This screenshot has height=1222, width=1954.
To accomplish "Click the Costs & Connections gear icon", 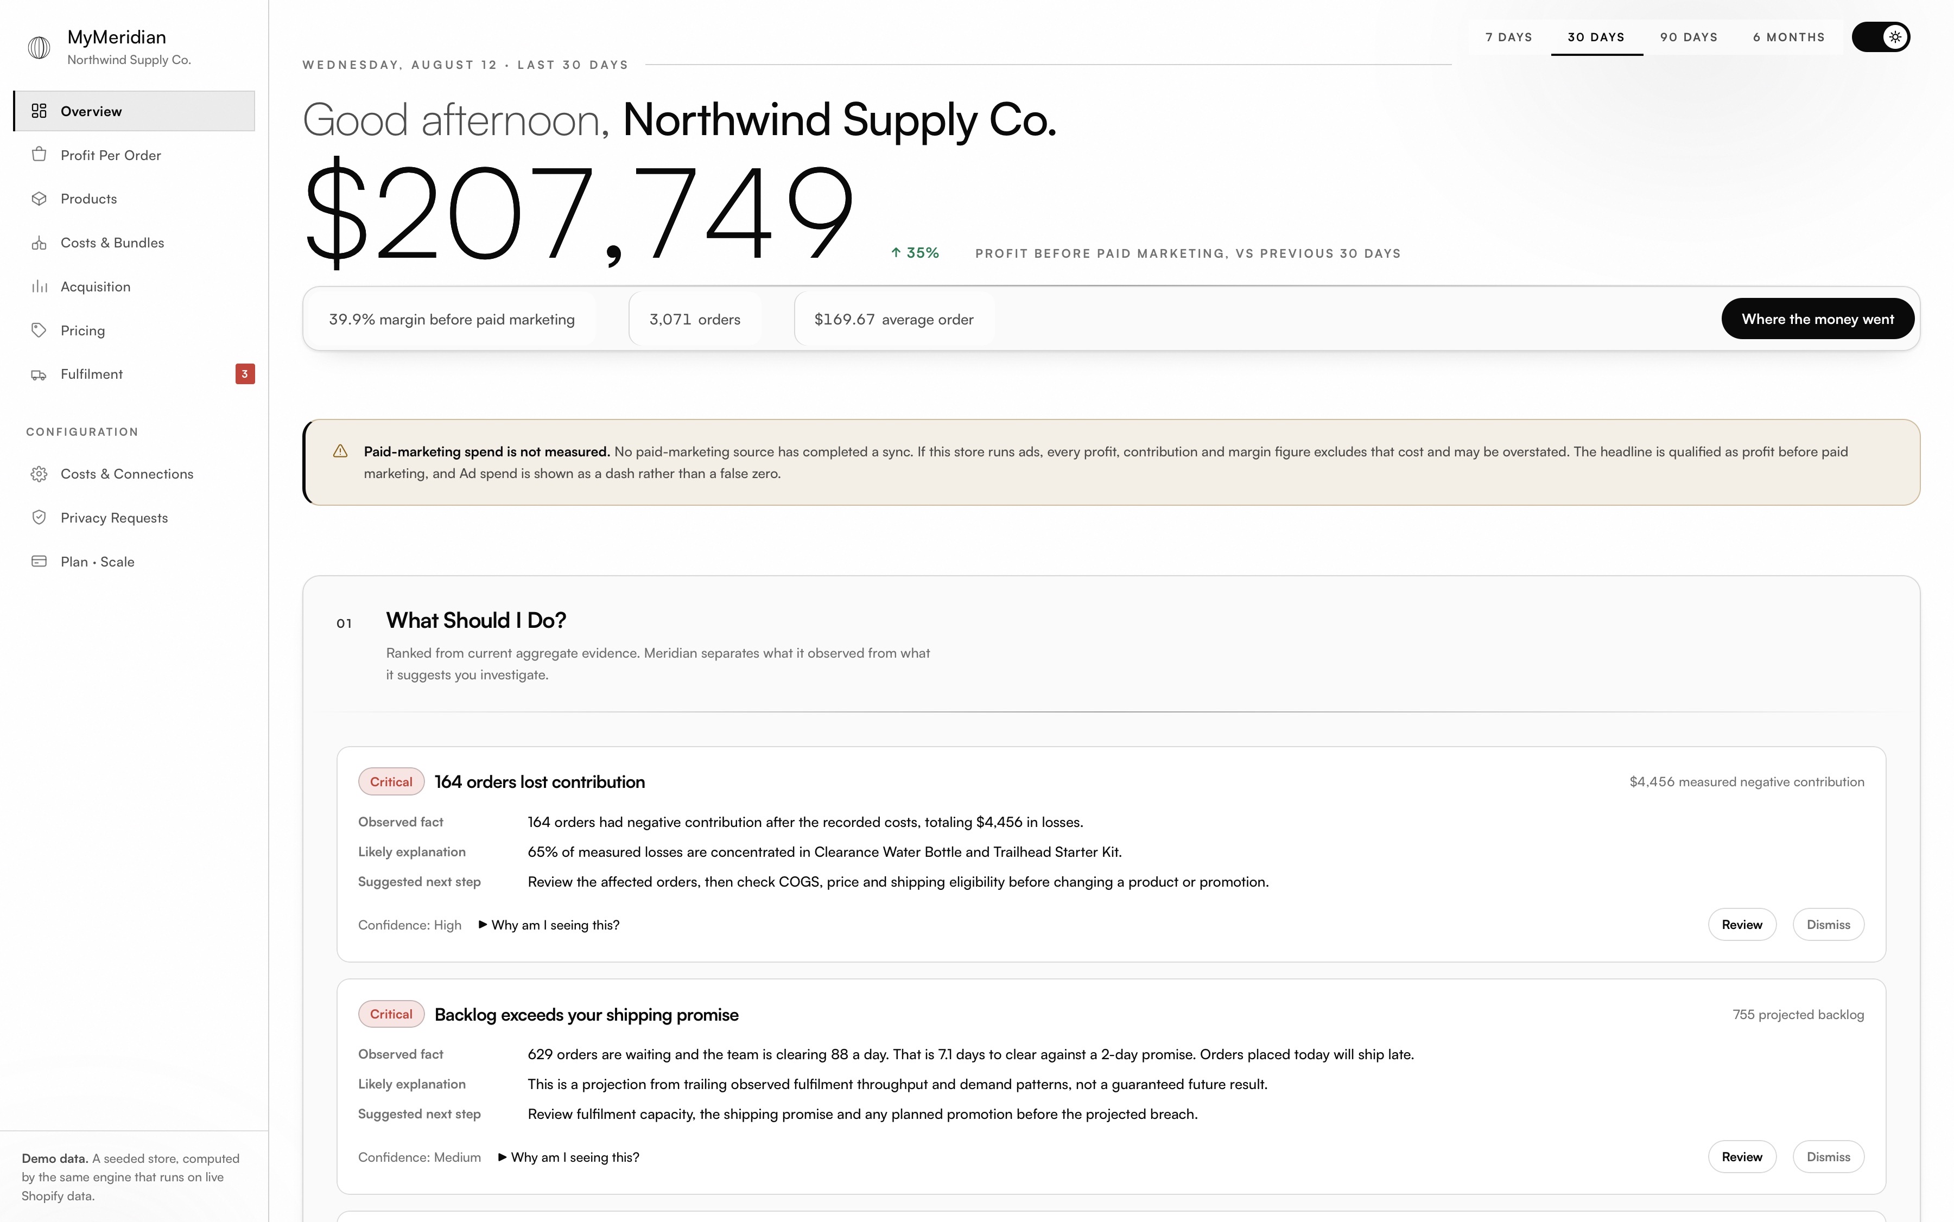I will [39, 474].
